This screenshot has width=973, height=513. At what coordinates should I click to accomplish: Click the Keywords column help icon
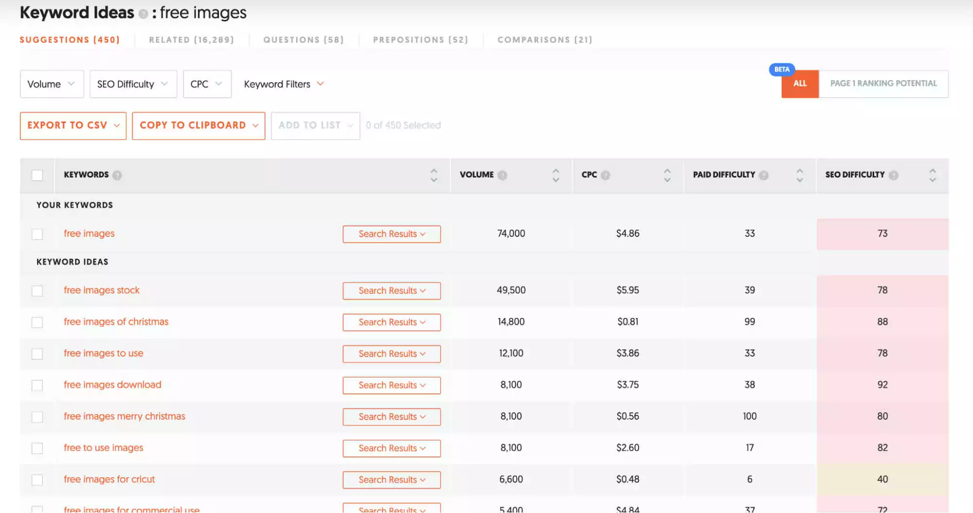tap(117, 175)
